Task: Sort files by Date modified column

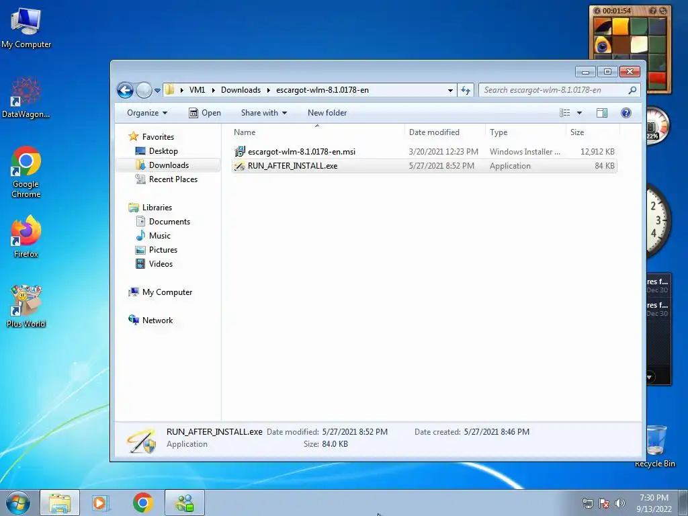Action: (434, 132)
